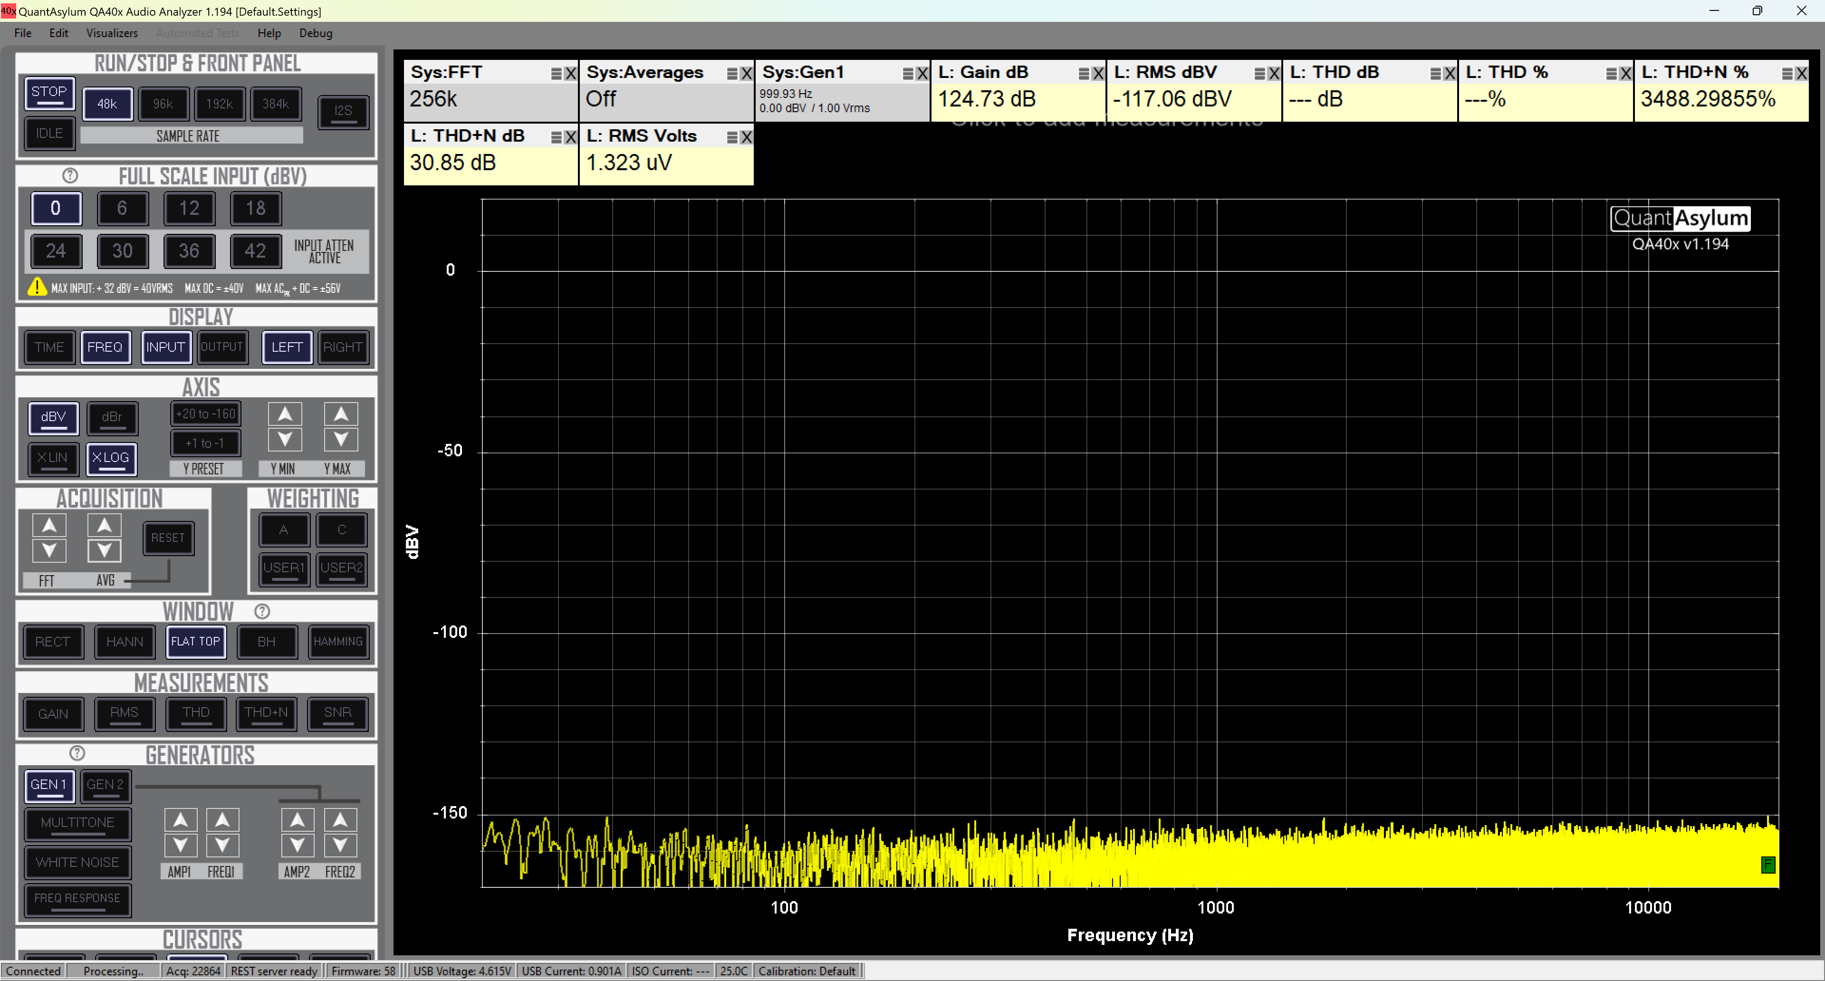Click the Generators help question mark
This screenshot has height=981, width=1825.
click(x=77, y=754)
